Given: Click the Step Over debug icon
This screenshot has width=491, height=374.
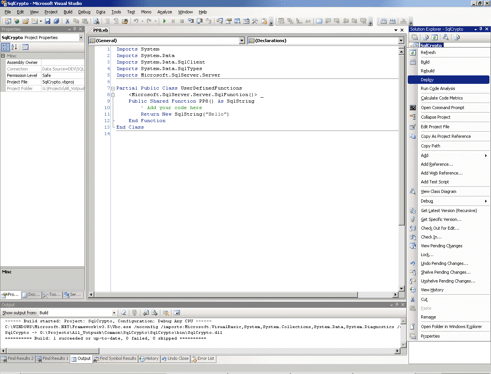Looking at the screenshot, I should coord(199,21).
